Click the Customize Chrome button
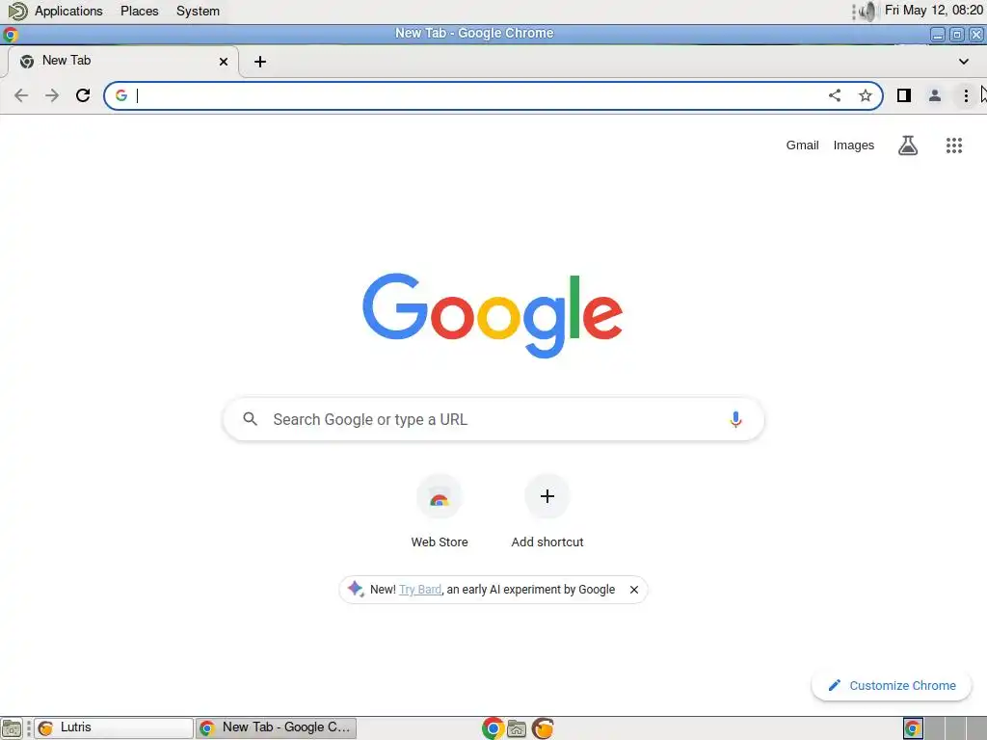The image size is (987, 740). click(x=892, y=685)
